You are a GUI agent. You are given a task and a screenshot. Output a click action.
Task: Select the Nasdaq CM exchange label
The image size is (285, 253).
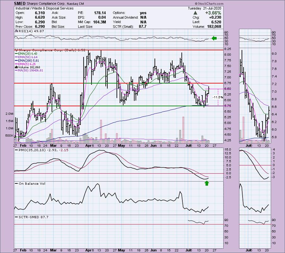tap(75, 3)
